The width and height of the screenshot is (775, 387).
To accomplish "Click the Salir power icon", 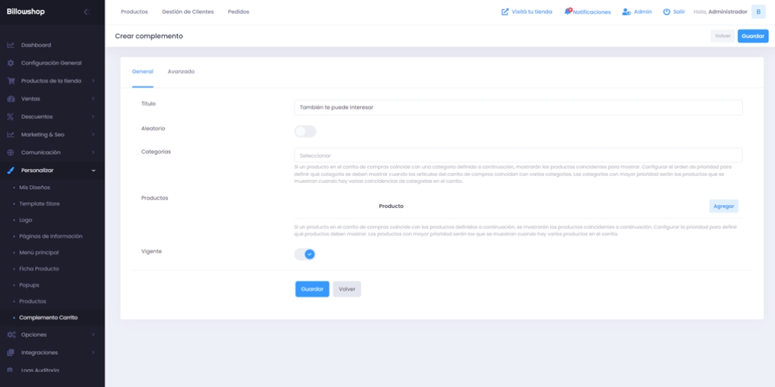I will (x=666, y=11).
